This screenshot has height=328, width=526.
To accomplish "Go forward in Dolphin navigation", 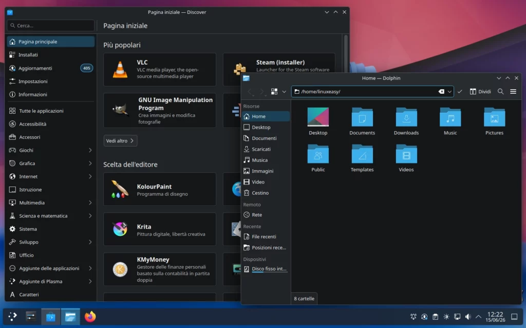I will click(262, 91).
